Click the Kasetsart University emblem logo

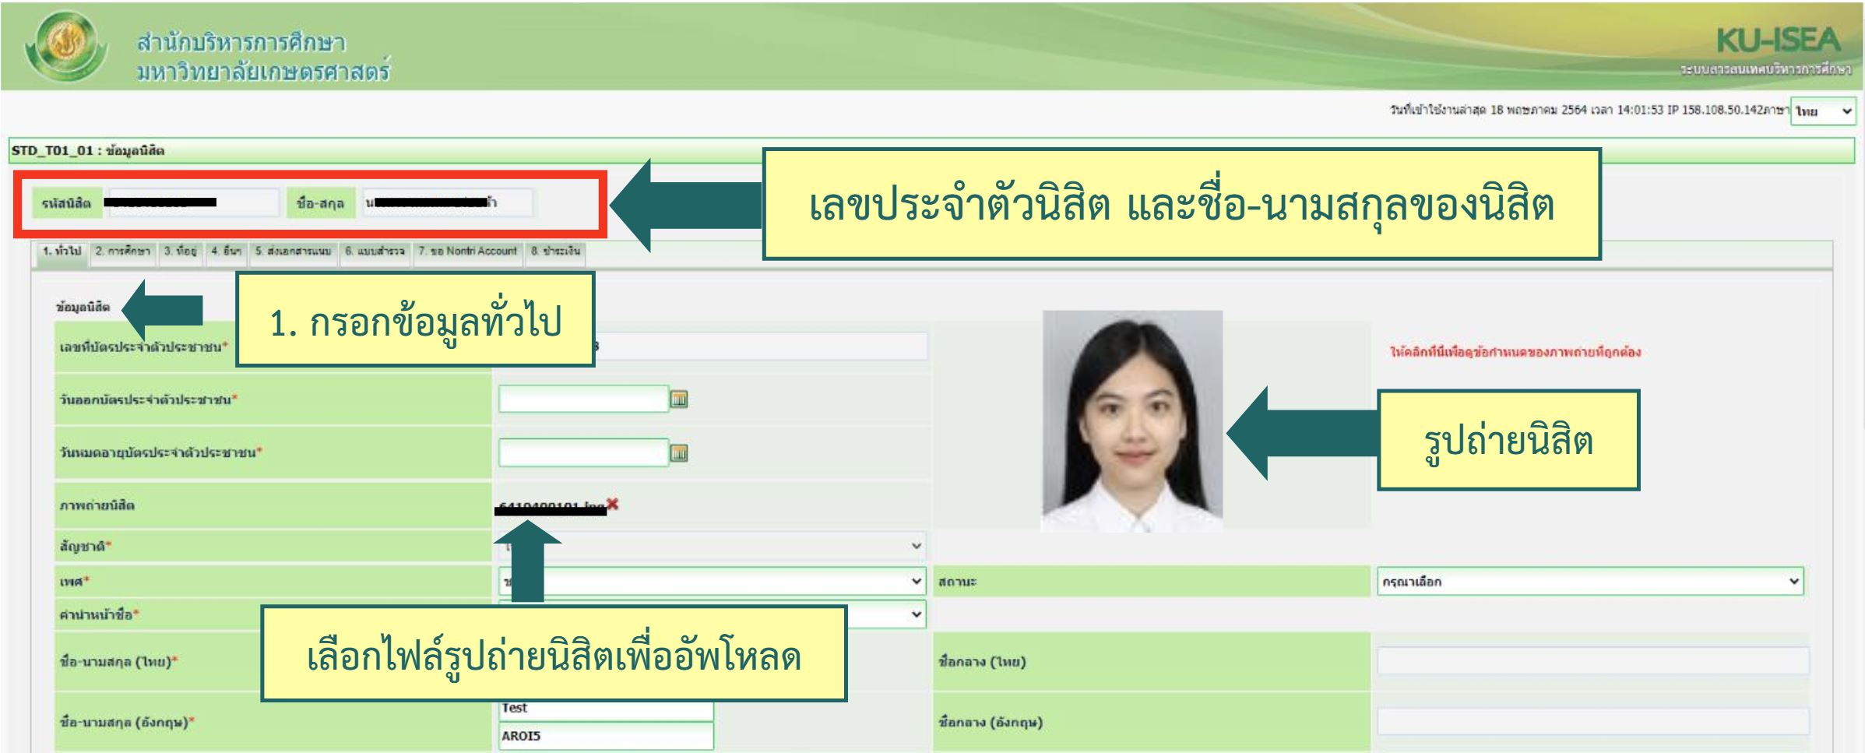point(65,45)
